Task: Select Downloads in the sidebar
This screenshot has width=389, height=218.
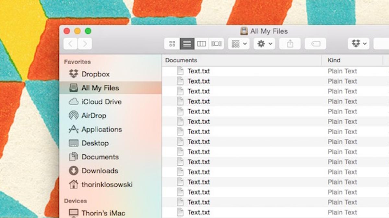Action: coord(100,171)
